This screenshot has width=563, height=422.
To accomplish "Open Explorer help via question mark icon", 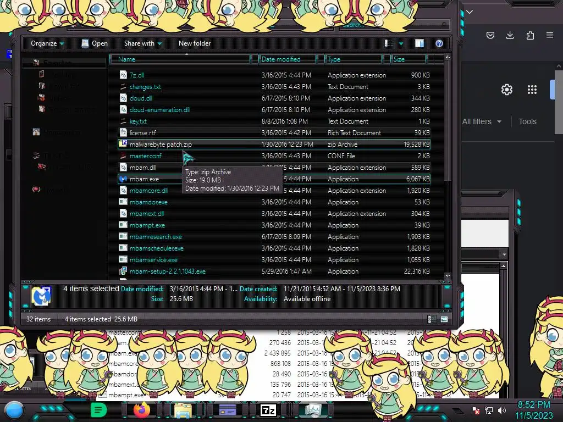I will 439,43.
